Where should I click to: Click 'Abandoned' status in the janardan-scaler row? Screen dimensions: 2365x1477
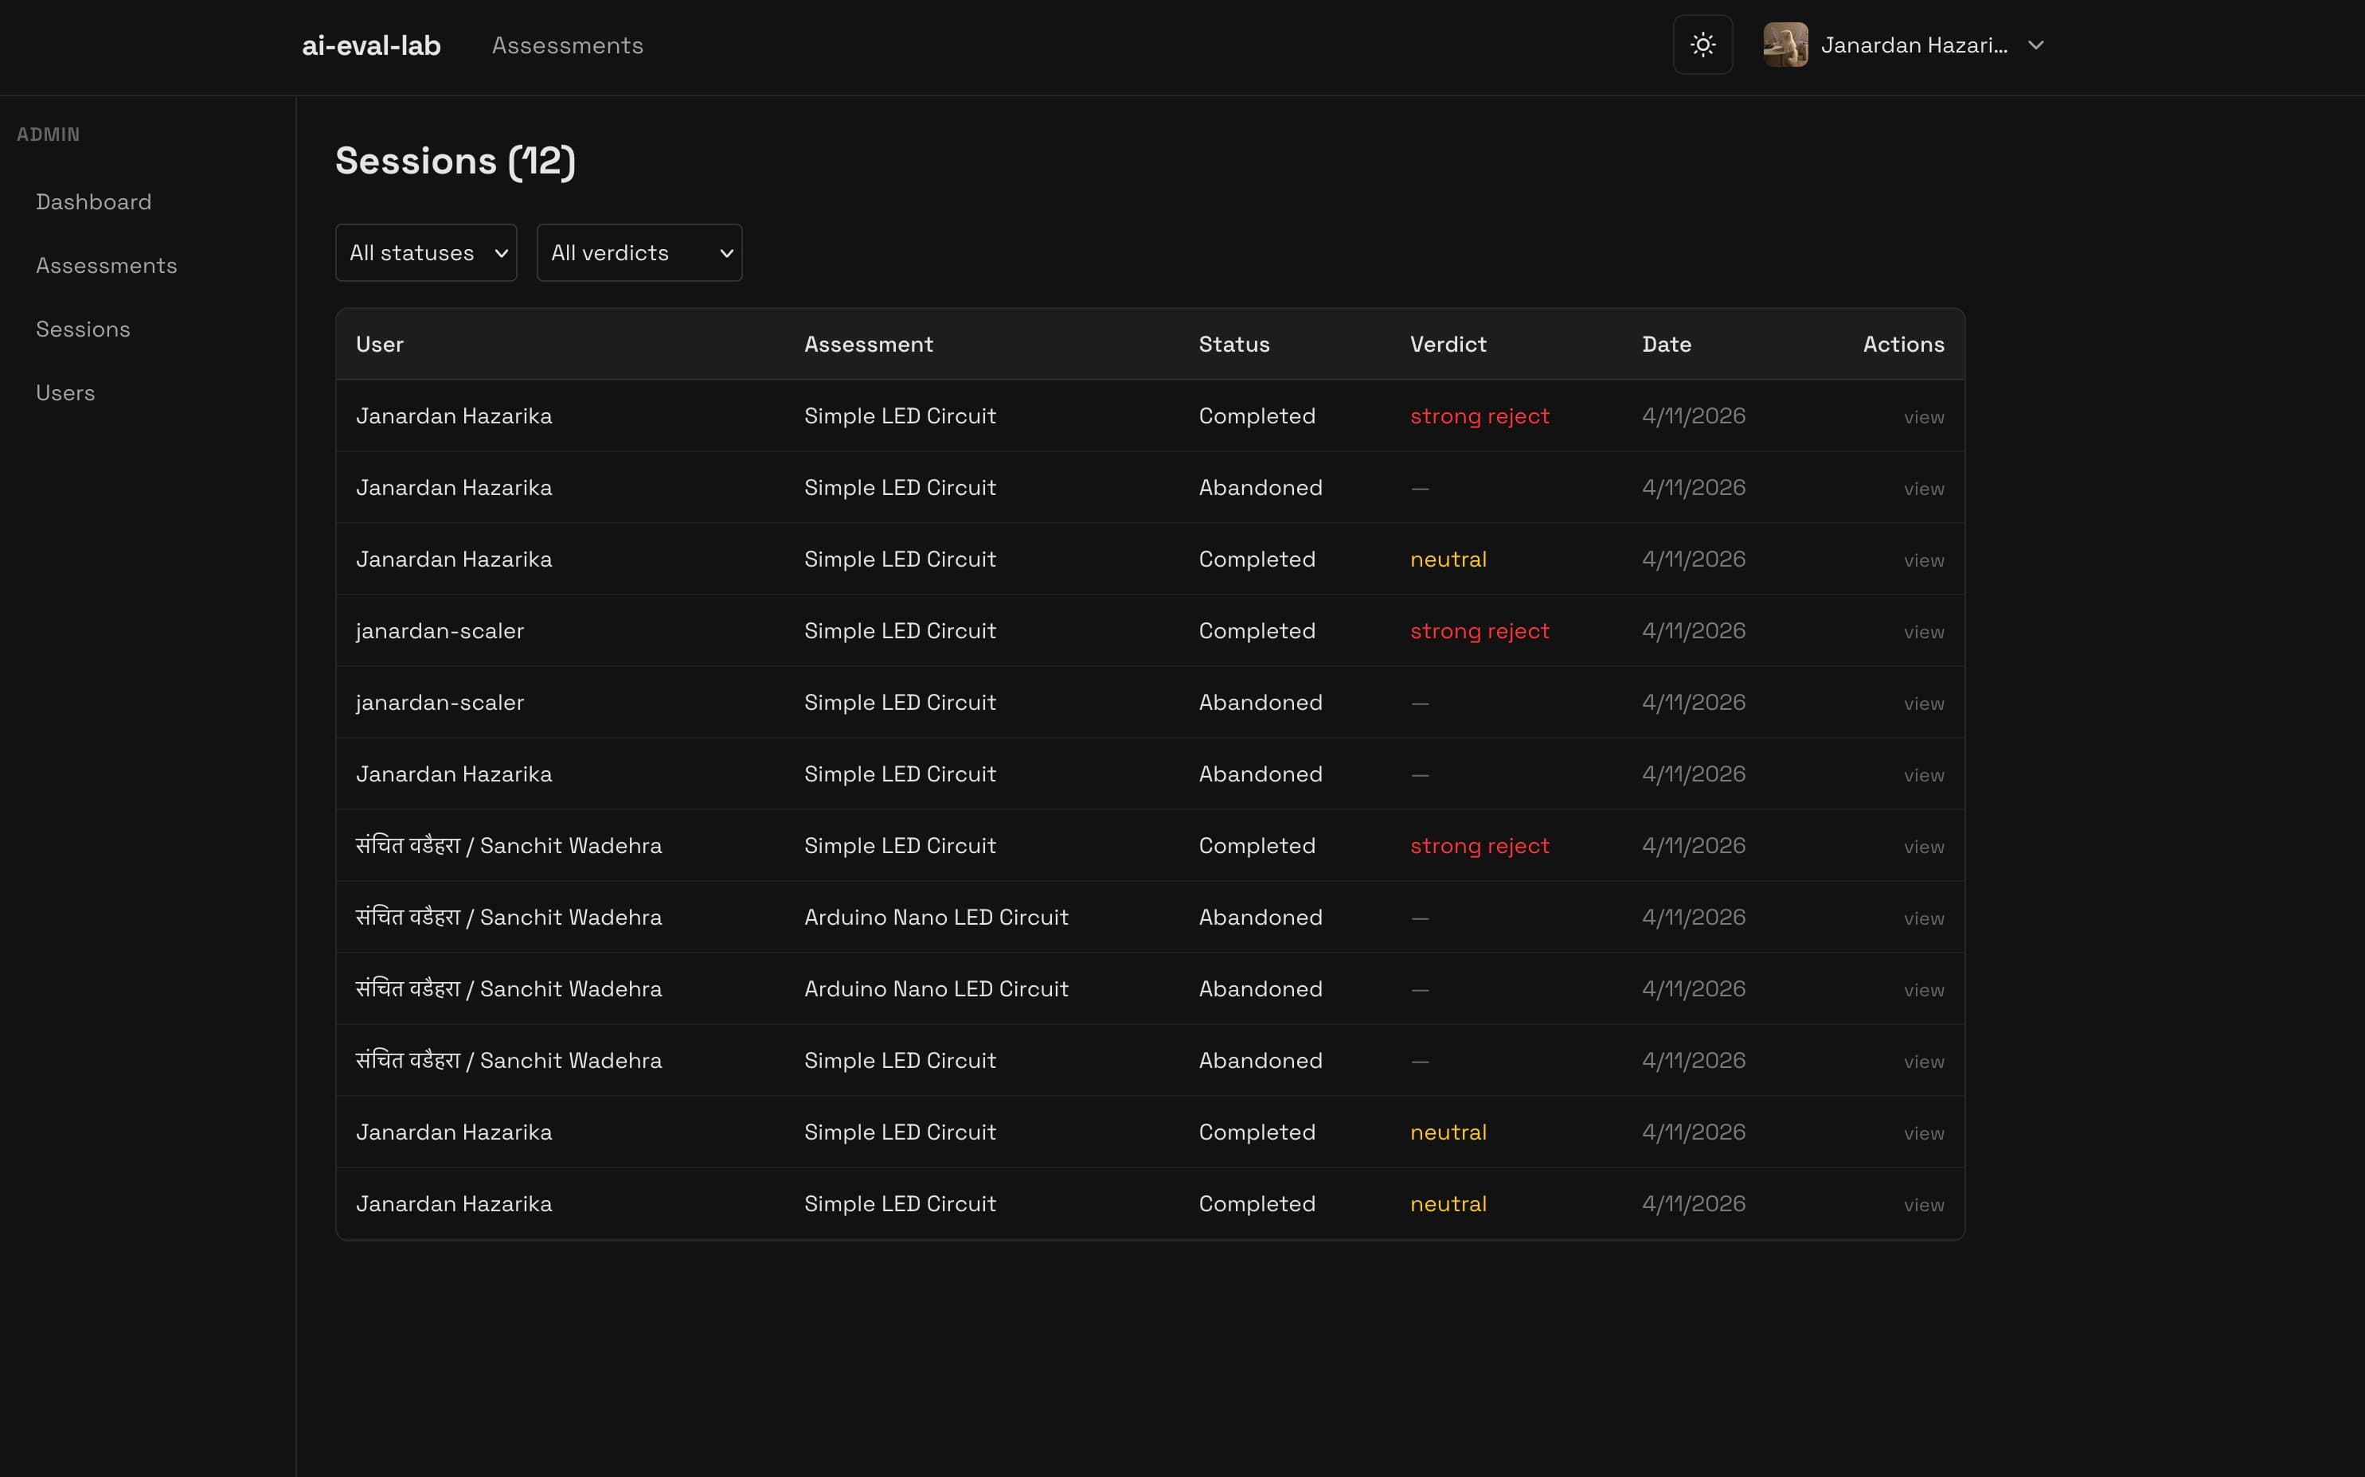1260,703
